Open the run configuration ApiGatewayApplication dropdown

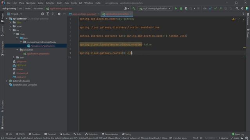point(155,9)
